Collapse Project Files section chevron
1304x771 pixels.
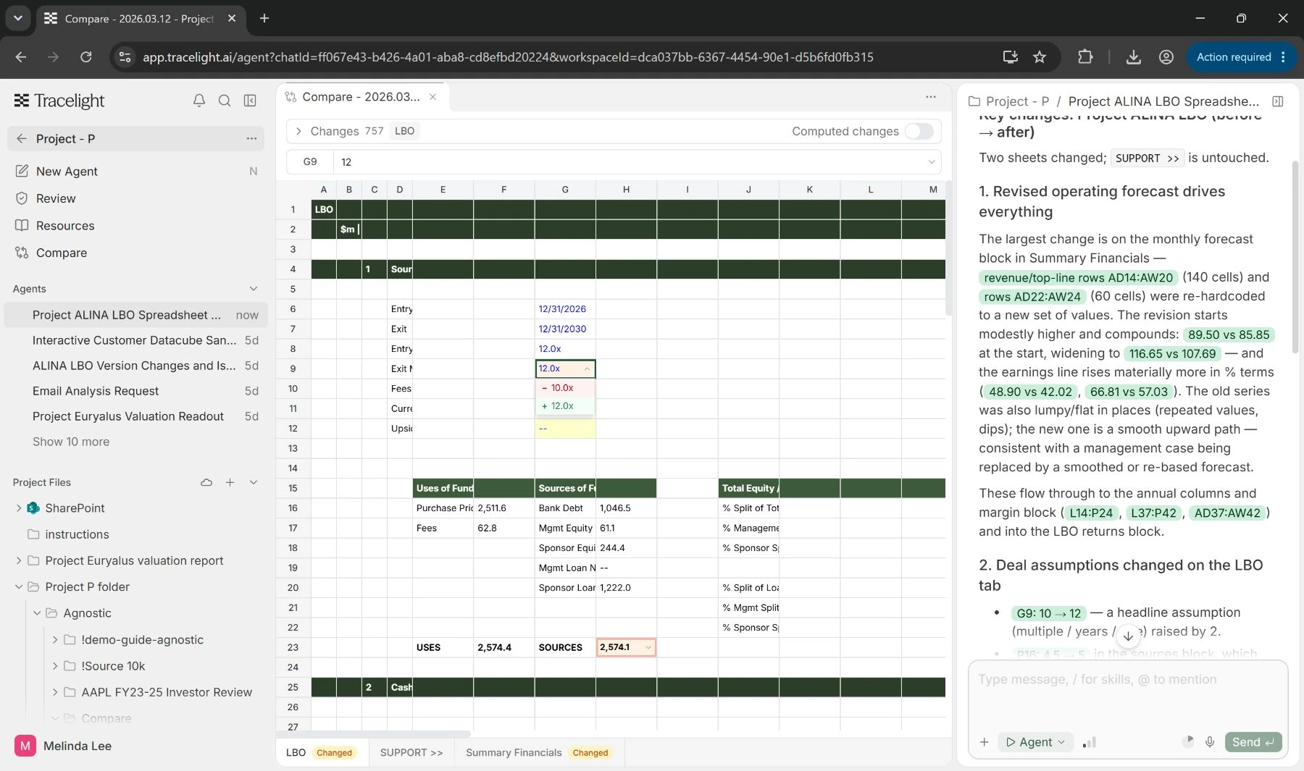pos(254,482)
